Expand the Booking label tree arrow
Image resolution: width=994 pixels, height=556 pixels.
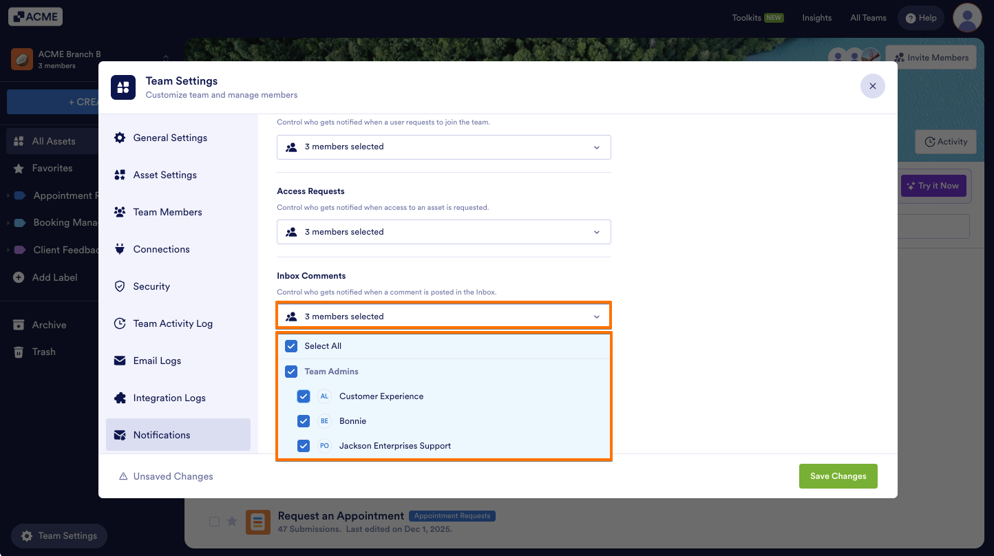click(x=8, y=223)
